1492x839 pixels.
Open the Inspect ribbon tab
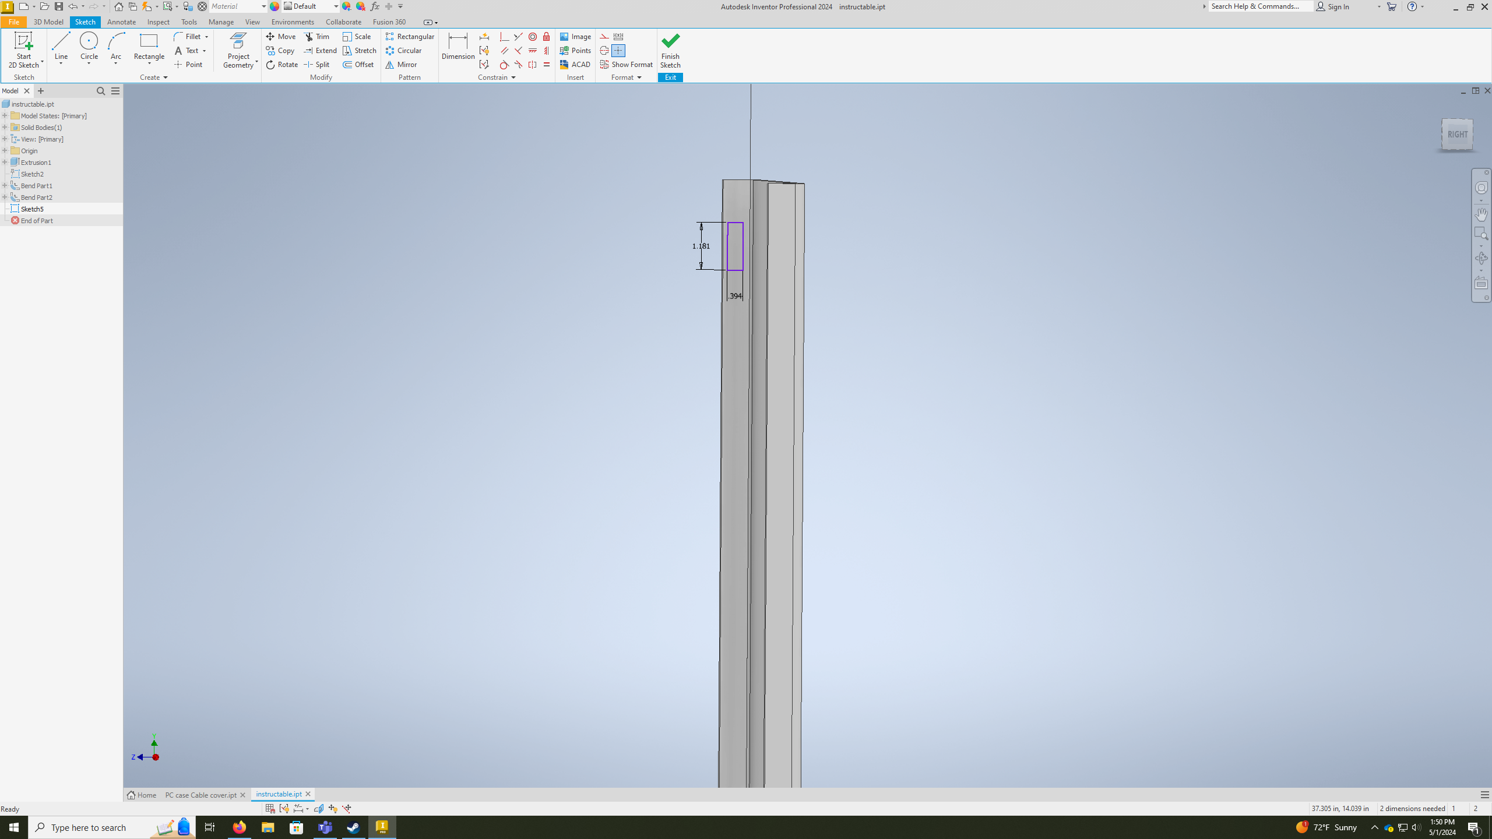click(x=158, y=22)
